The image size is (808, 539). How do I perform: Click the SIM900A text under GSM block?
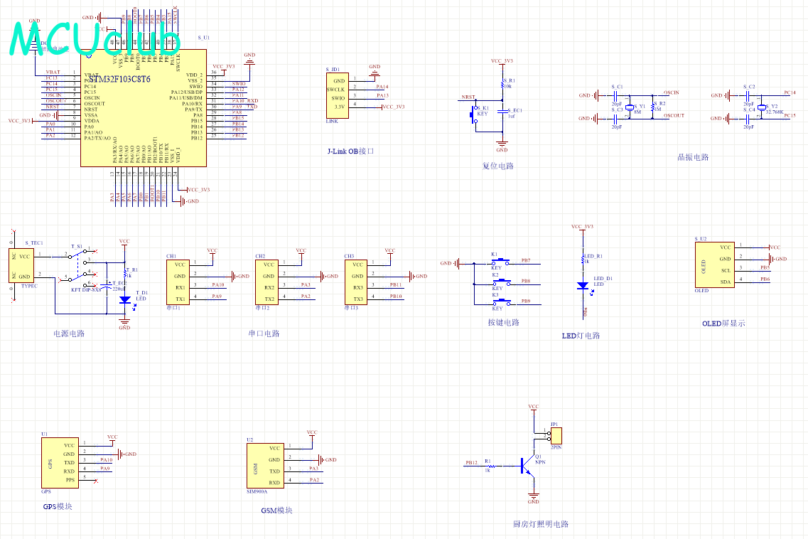257,491
